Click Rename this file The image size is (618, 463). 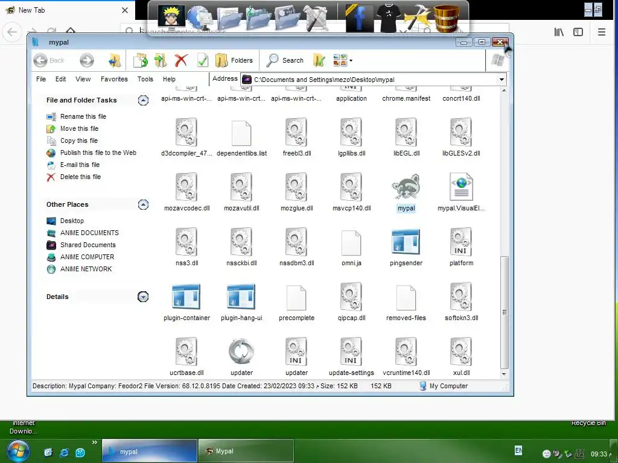pos(83,116)
